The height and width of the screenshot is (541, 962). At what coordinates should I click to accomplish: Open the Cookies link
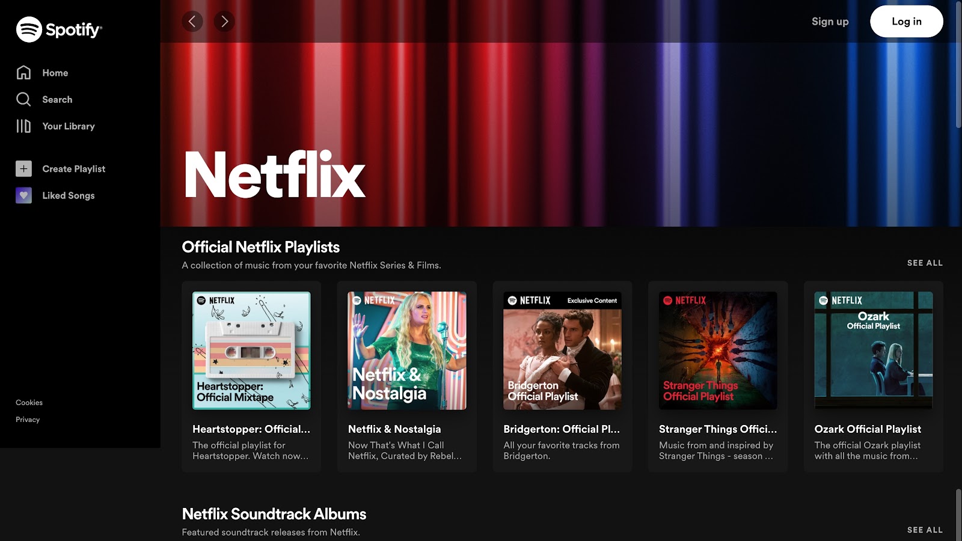click(x=29, y=402)
